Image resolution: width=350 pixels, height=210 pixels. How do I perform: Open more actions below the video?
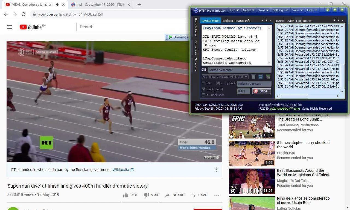tap(217, 196)
